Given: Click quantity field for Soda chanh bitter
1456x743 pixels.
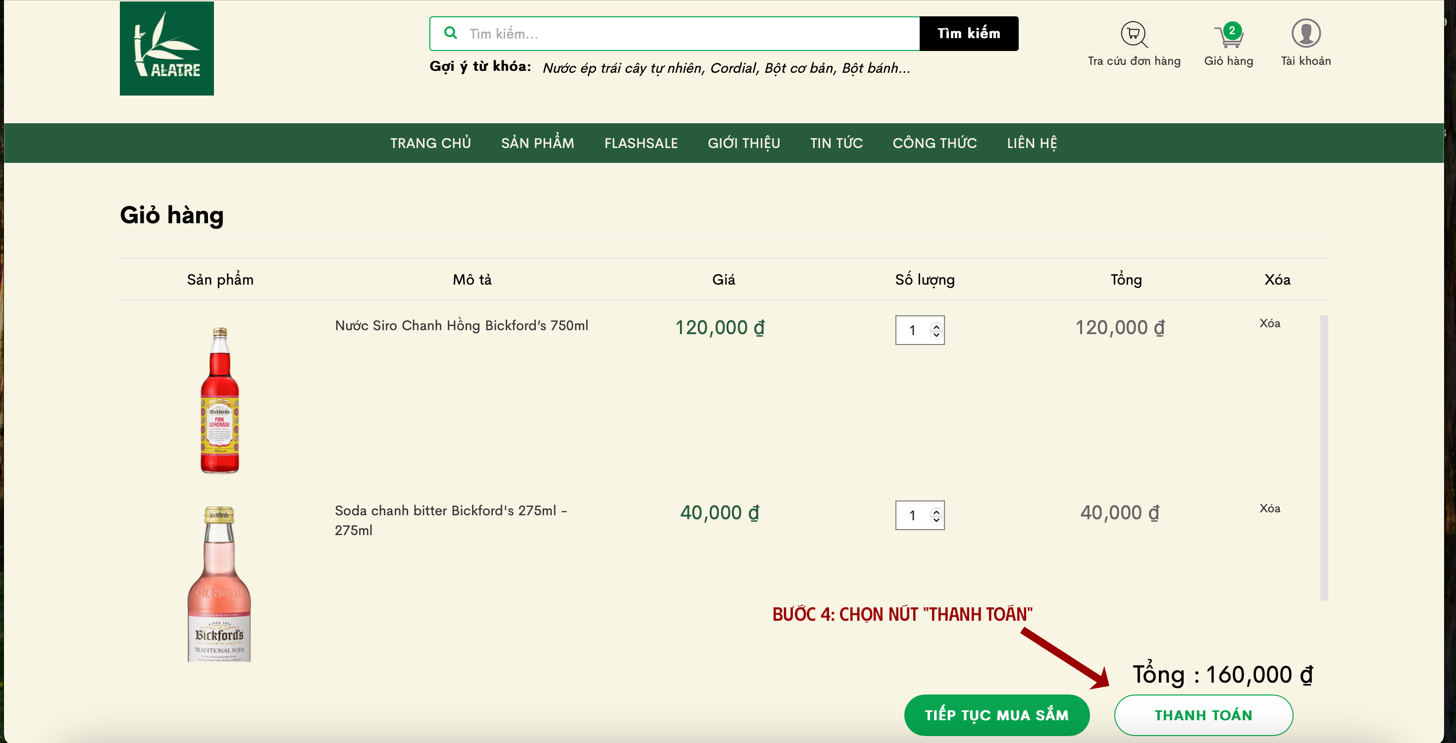Looking at the screenshot, I should (920, 515).
